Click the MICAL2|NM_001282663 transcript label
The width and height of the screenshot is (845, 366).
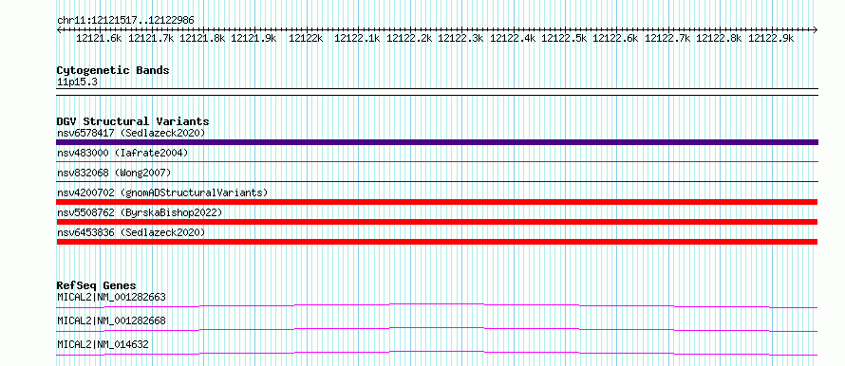(x=111, y=297)
